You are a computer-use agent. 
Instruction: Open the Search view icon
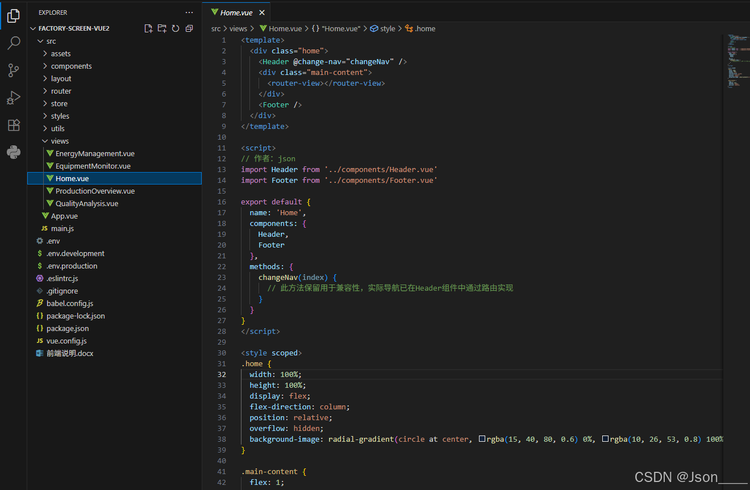click(14, 43)
